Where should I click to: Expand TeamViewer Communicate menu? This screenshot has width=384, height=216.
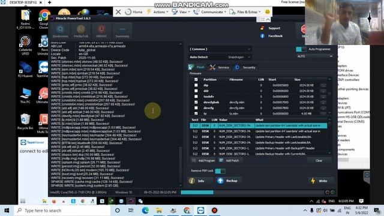point(210,12)
